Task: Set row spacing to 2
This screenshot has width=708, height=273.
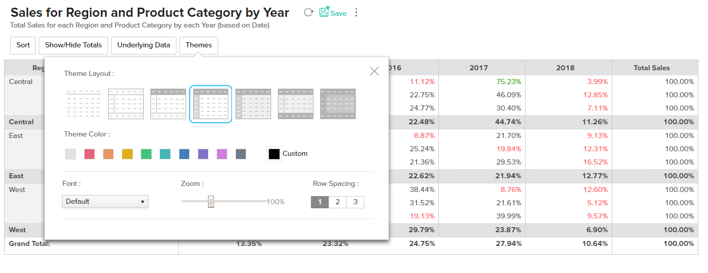Action: [337, 202]
